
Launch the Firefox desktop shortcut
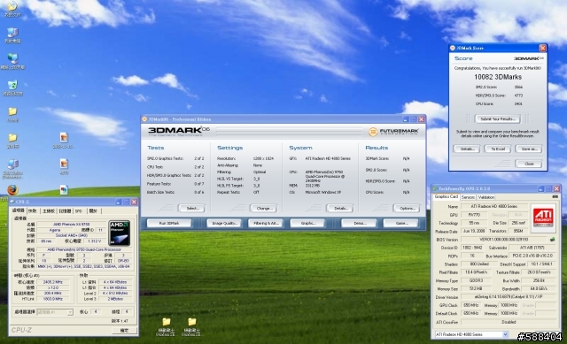pos(12,190)
